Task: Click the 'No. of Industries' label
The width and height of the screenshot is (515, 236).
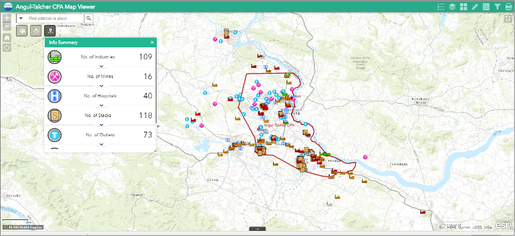Action: (98, 57)
